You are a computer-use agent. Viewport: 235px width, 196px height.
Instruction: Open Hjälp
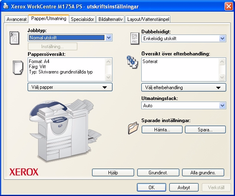click(113, 172)
